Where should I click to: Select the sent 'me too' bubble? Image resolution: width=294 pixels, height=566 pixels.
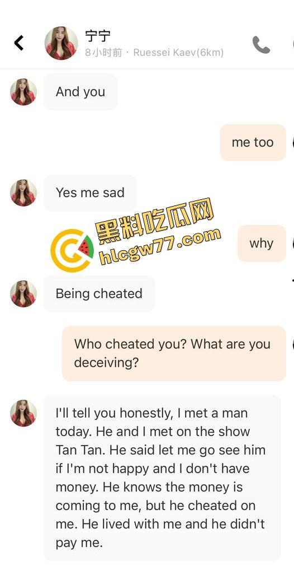[x=253, y=143]
